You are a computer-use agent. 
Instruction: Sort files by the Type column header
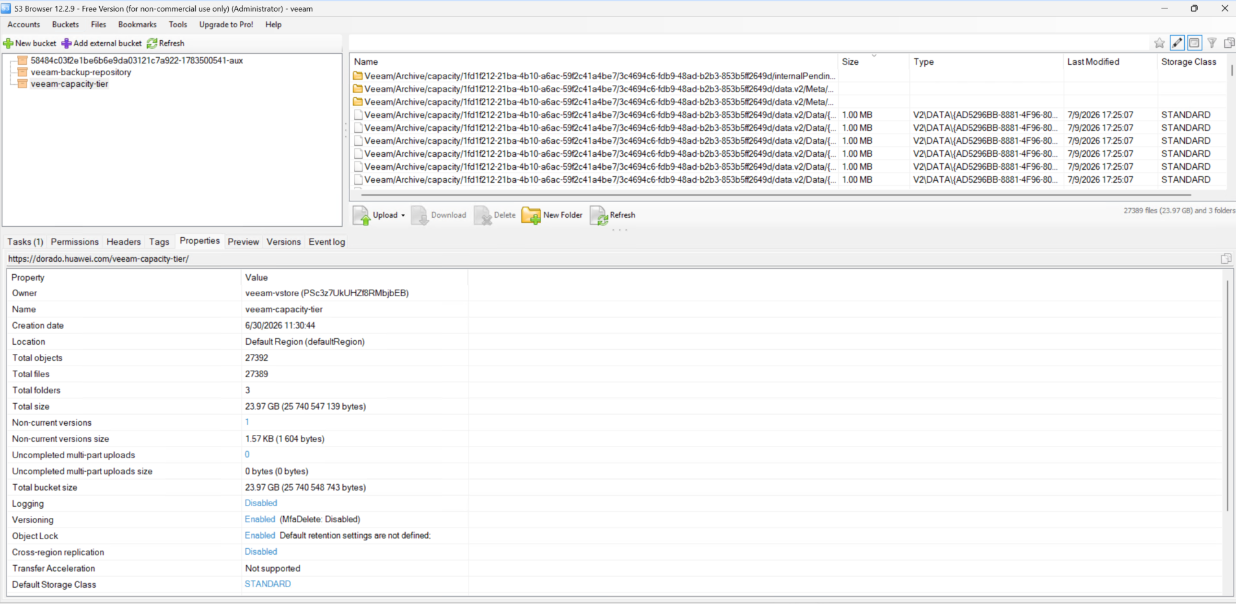point(986,62)
